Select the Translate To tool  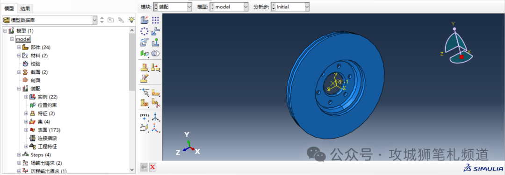[155, 42]
